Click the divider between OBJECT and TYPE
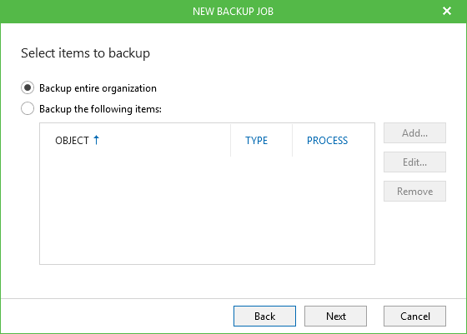The height and width of the screenshot is (334, 467). coord(230,141)
